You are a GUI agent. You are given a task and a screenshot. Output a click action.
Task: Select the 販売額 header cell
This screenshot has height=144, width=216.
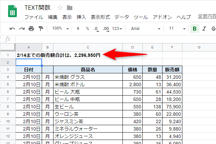point(172,70)
